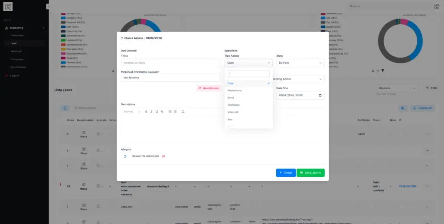Click the company icon in the score 33 row
The height and width of the screenshot is (224, 444).
pos(98,186)
